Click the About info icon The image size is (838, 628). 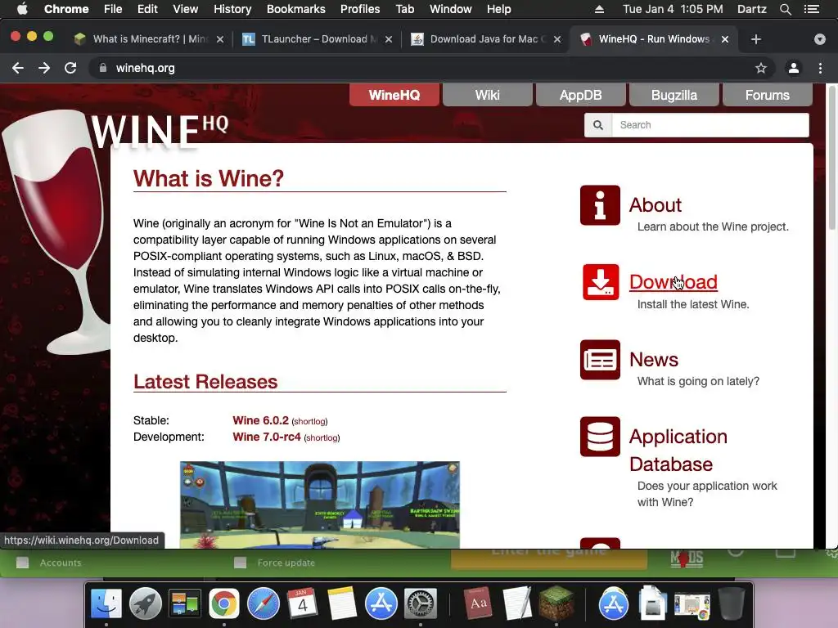tap(600, 205)
